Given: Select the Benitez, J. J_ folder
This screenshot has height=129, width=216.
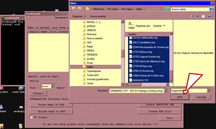Looking at the screenshot, I should pos(94,22).
